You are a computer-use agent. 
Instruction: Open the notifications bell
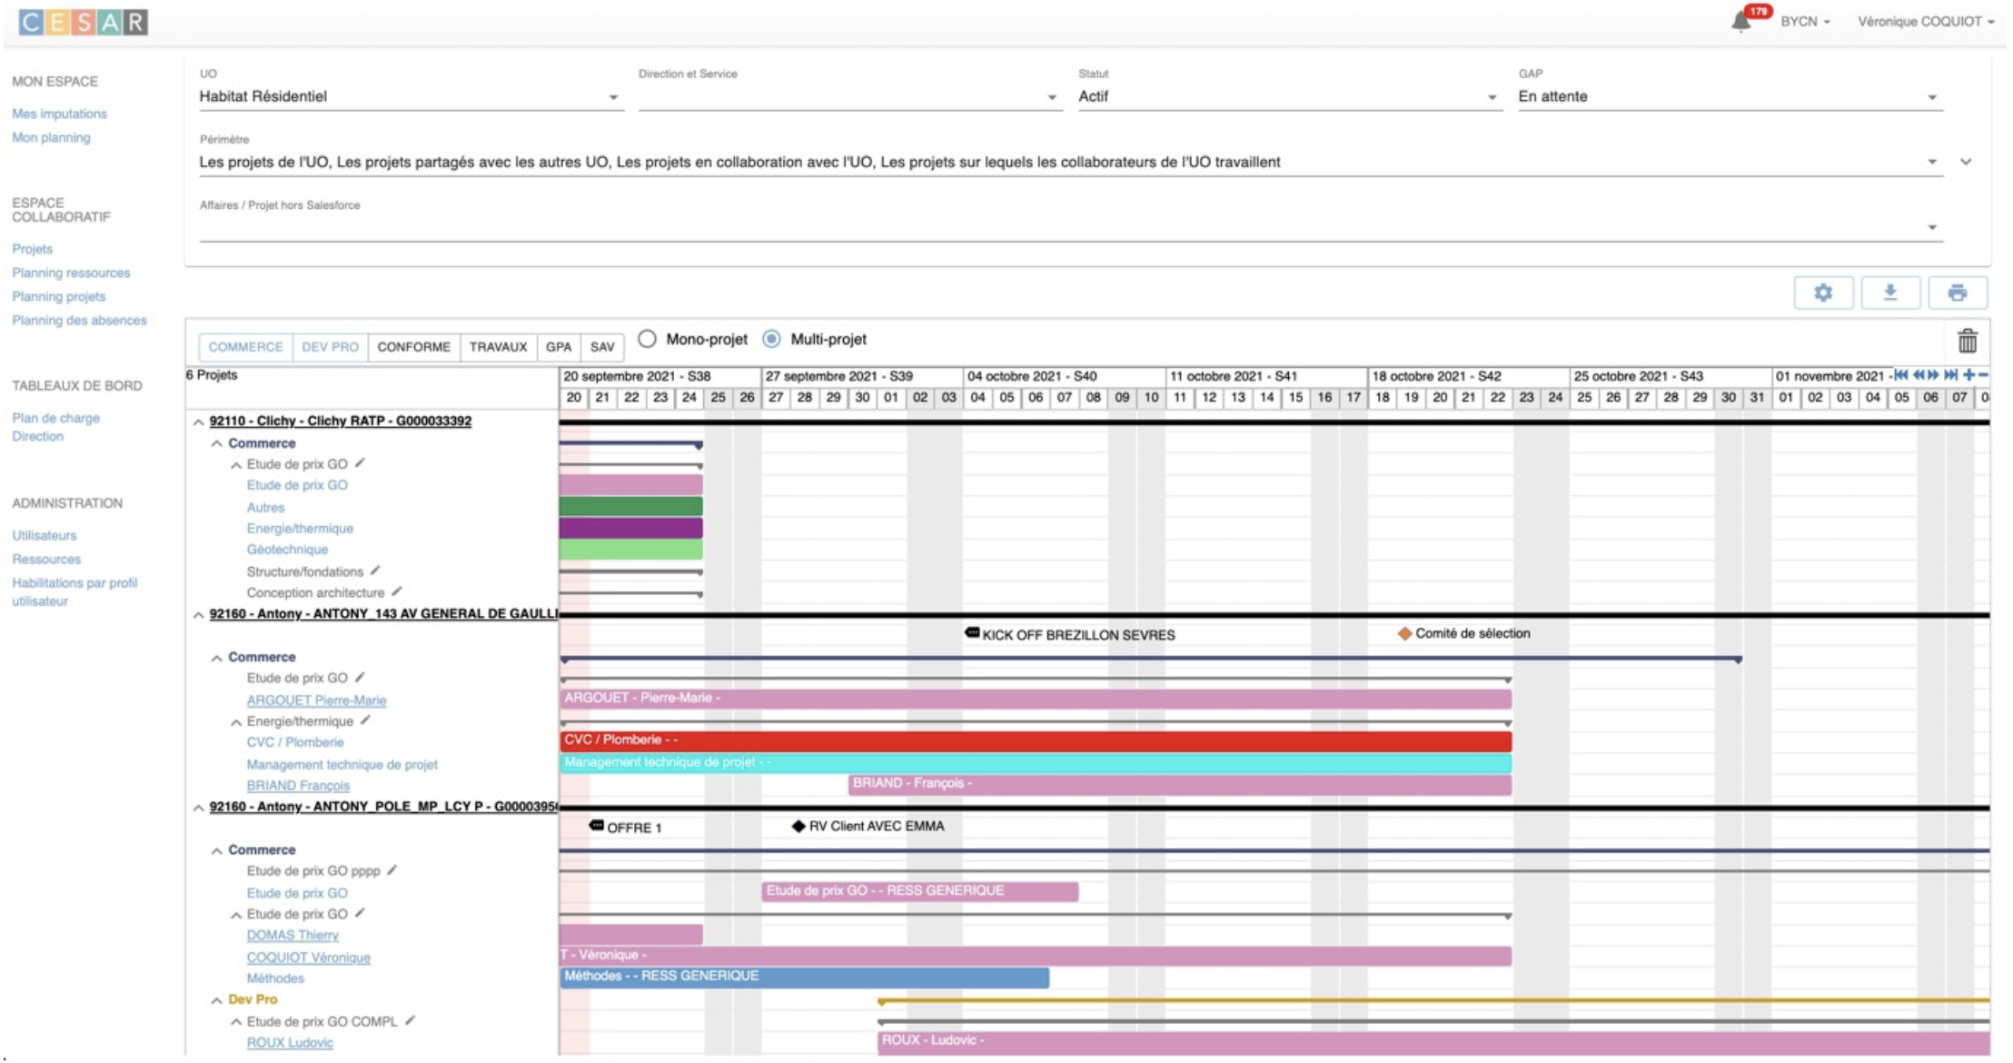(x=1740, y=21)
